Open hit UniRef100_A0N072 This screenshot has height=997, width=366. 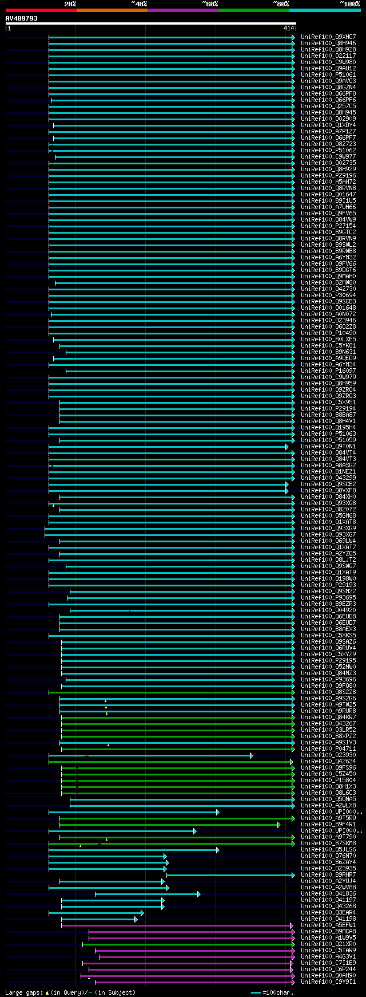tap(328, 314)
